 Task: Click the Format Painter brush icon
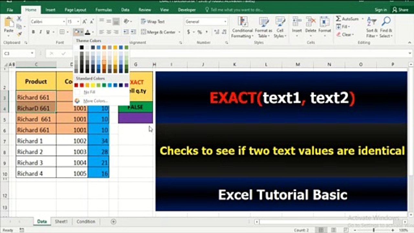click(19, 34)
